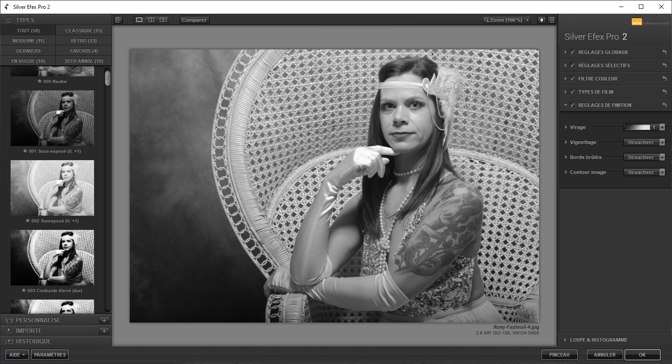The image size is (672, 364).
Task: Switch to the CLASSIQUE presets tab
Action: click(x=83, y=30)
